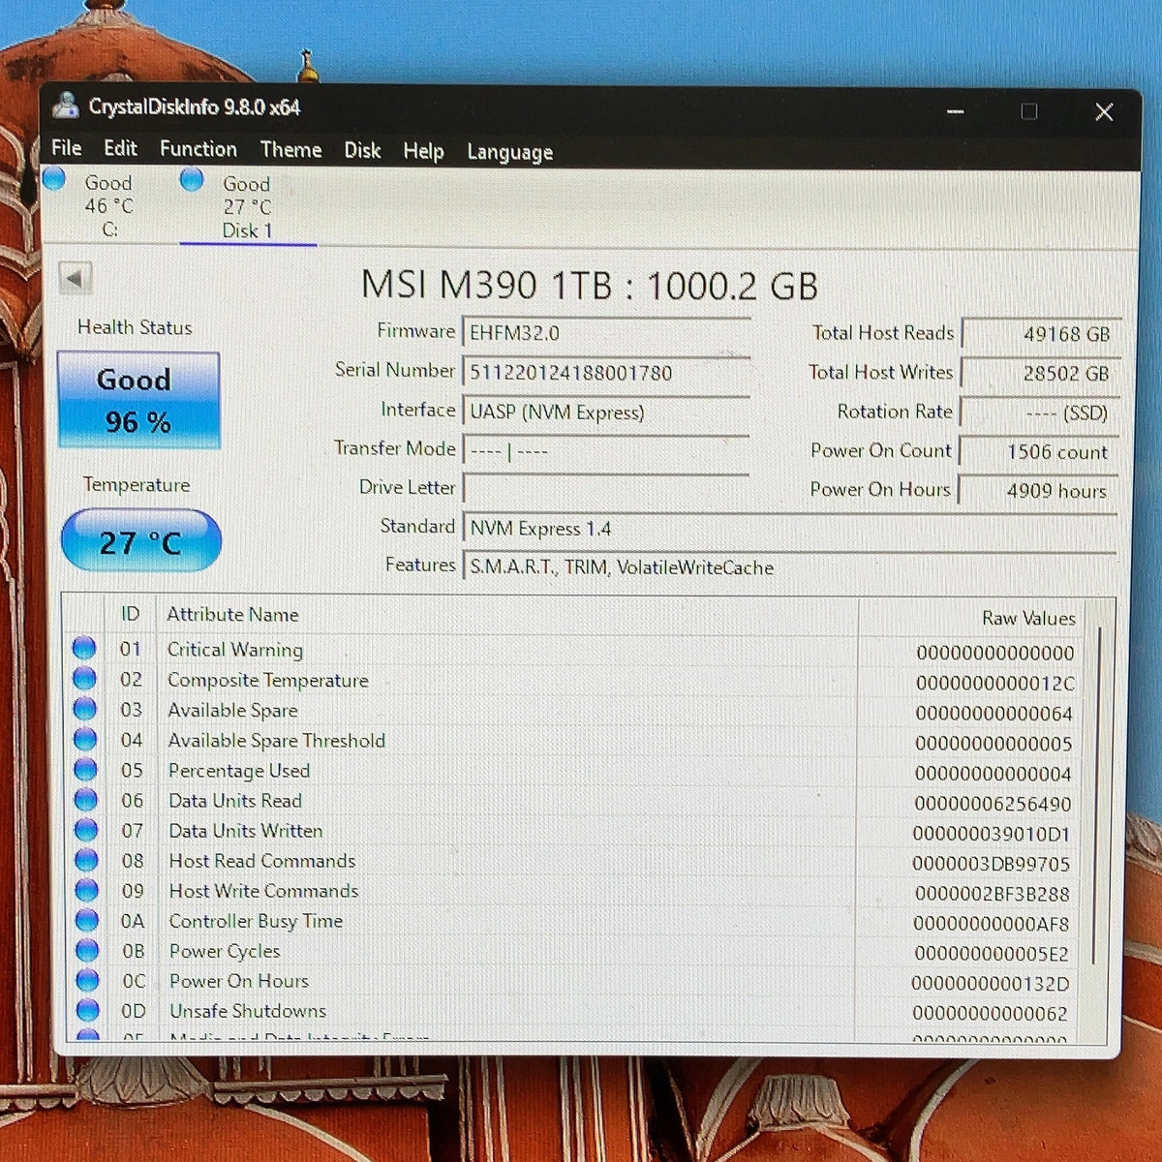This screenshot has width=1162, height=1162.
Task: Click the Standard field NVM Express 1.4
Action: [789, 529]
